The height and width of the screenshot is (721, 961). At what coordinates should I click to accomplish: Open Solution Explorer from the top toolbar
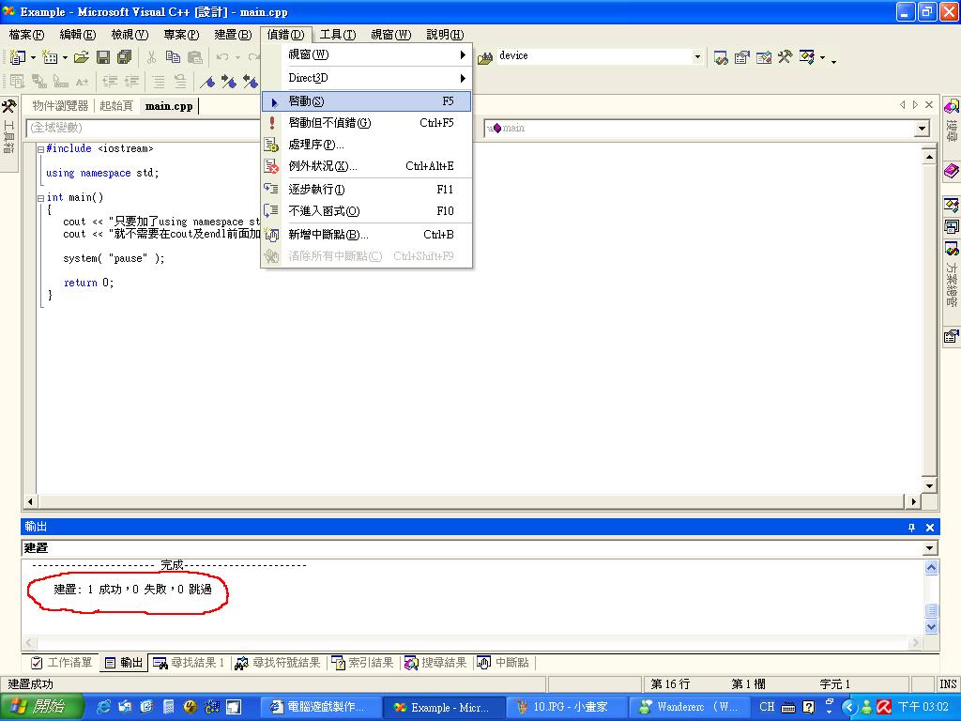click(x=721, y=57)
